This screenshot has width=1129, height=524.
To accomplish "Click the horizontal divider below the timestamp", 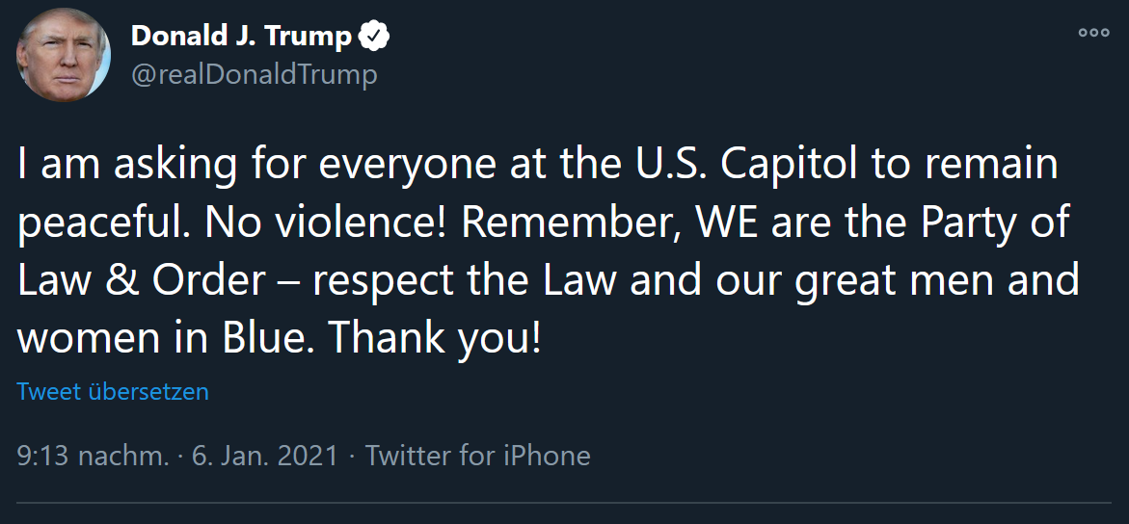I will coord(564,503).
